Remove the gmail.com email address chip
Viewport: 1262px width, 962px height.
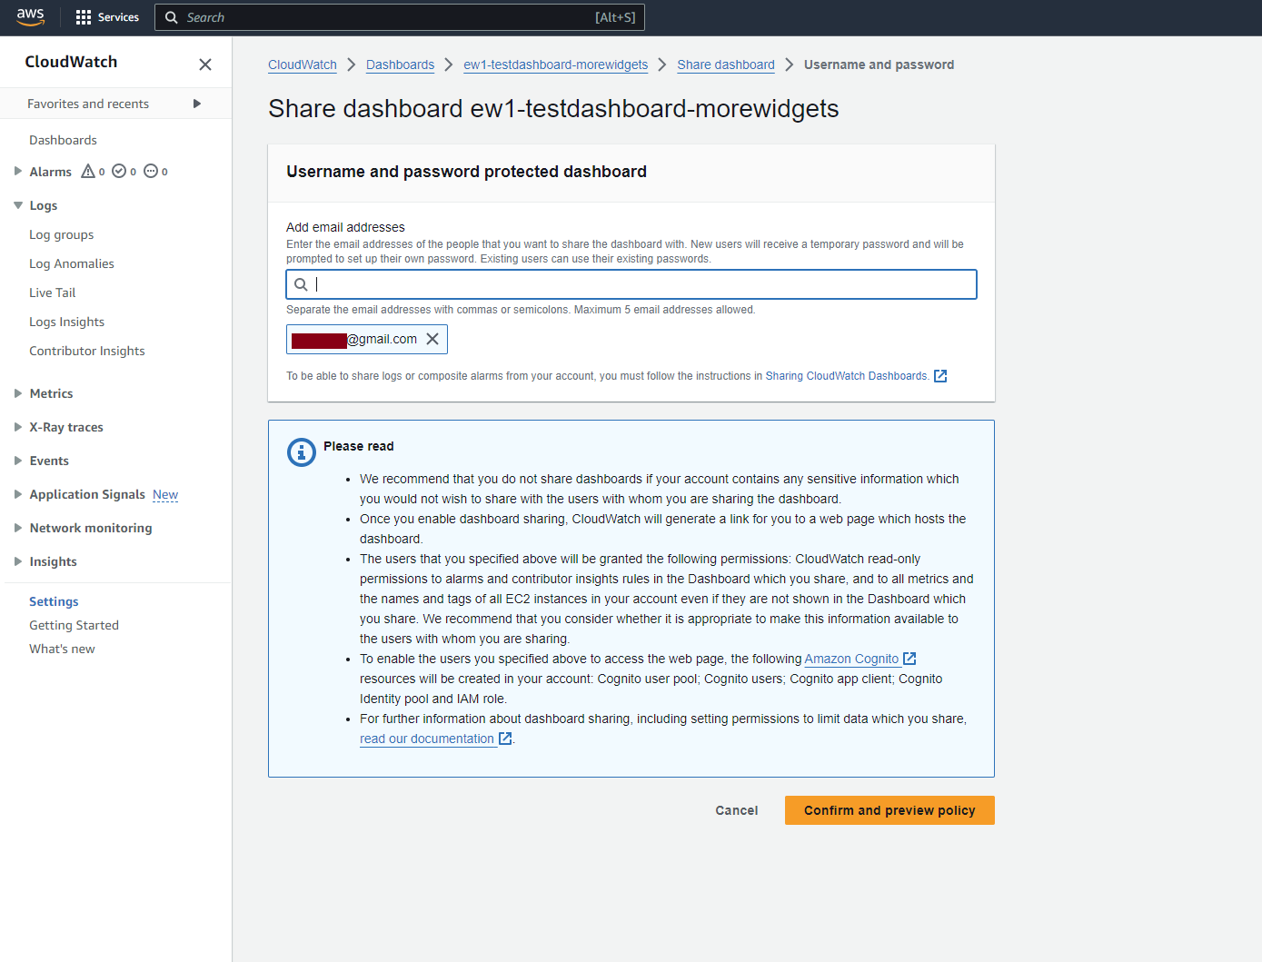432,339
